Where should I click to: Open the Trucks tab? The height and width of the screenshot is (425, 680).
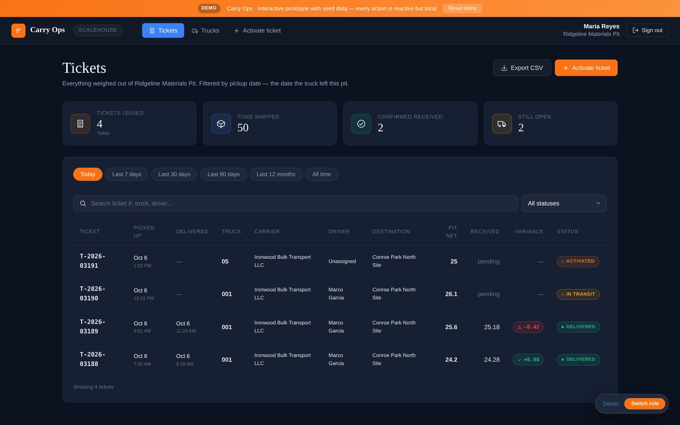206,31
